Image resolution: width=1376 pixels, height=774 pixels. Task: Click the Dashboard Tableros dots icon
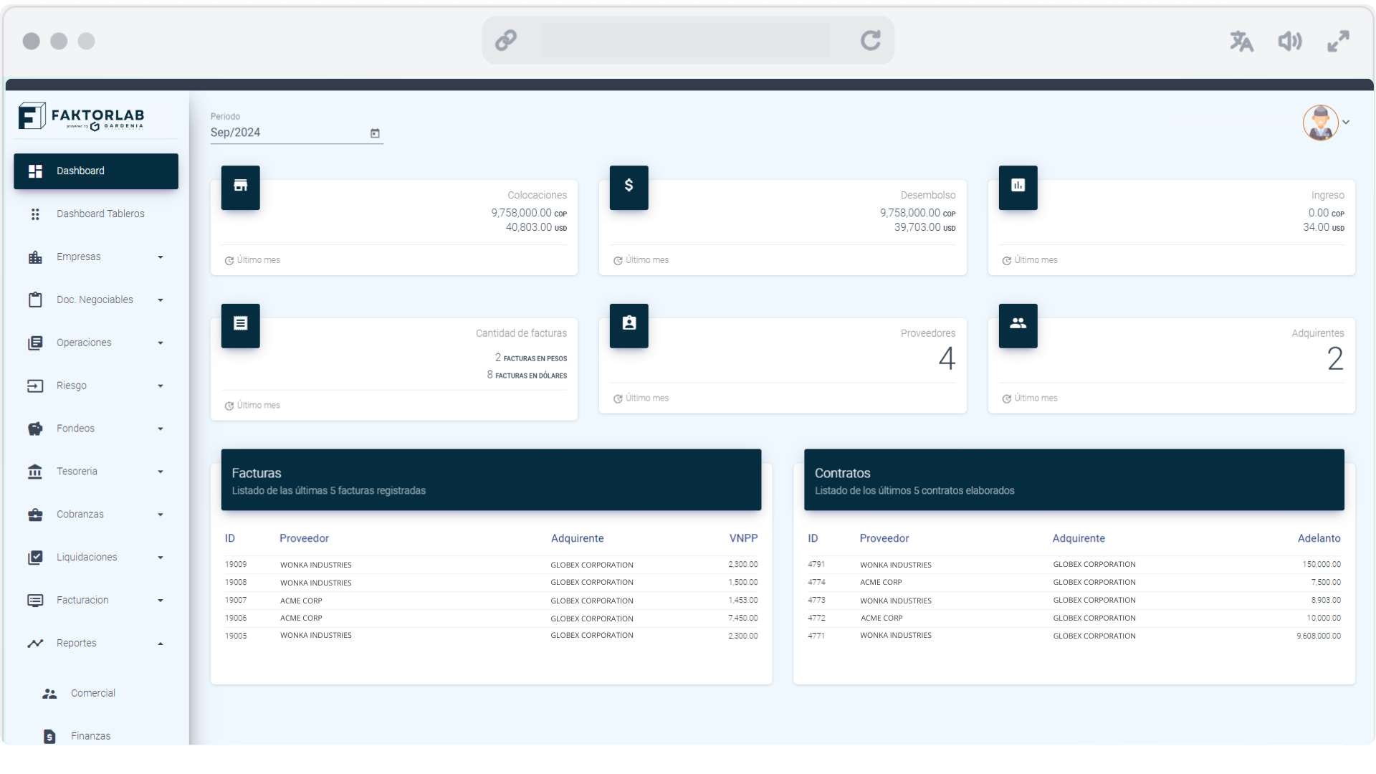tap(35, 214)
